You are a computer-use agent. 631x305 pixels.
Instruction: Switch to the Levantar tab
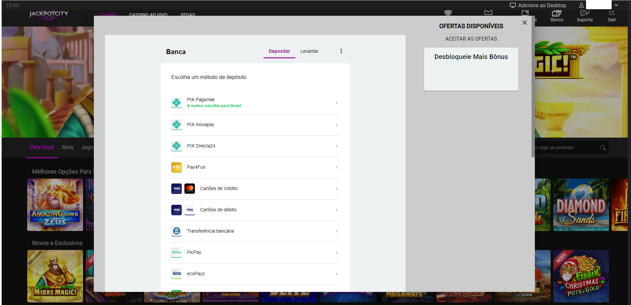309,51
